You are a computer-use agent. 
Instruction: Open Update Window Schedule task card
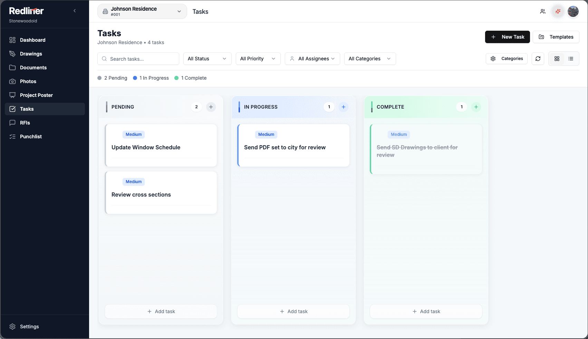pyautogui.click(x=161, y=145)
